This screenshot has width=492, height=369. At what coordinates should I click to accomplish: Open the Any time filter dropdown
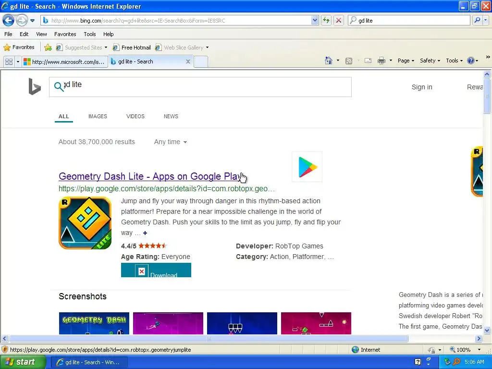(171, 142)
